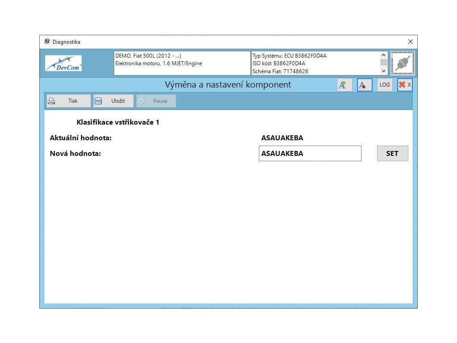457x343 pixels.
Task: Click the 'Aktuální hodnota:' label
Action: 81,138
